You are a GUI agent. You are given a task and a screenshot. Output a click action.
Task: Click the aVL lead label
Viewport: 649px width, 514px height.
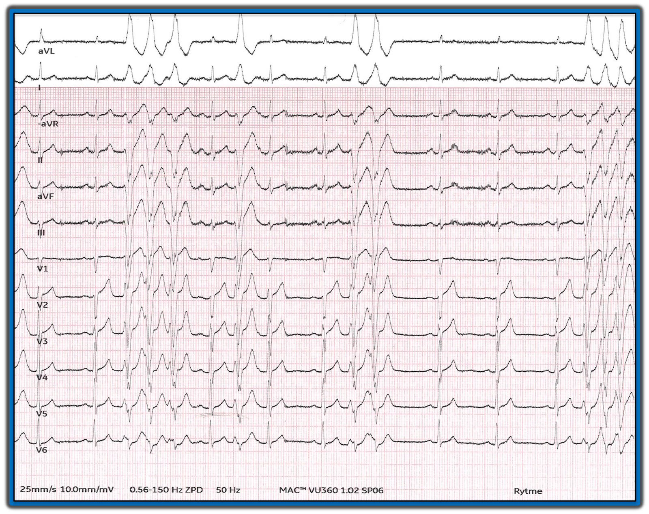[46, 51]
